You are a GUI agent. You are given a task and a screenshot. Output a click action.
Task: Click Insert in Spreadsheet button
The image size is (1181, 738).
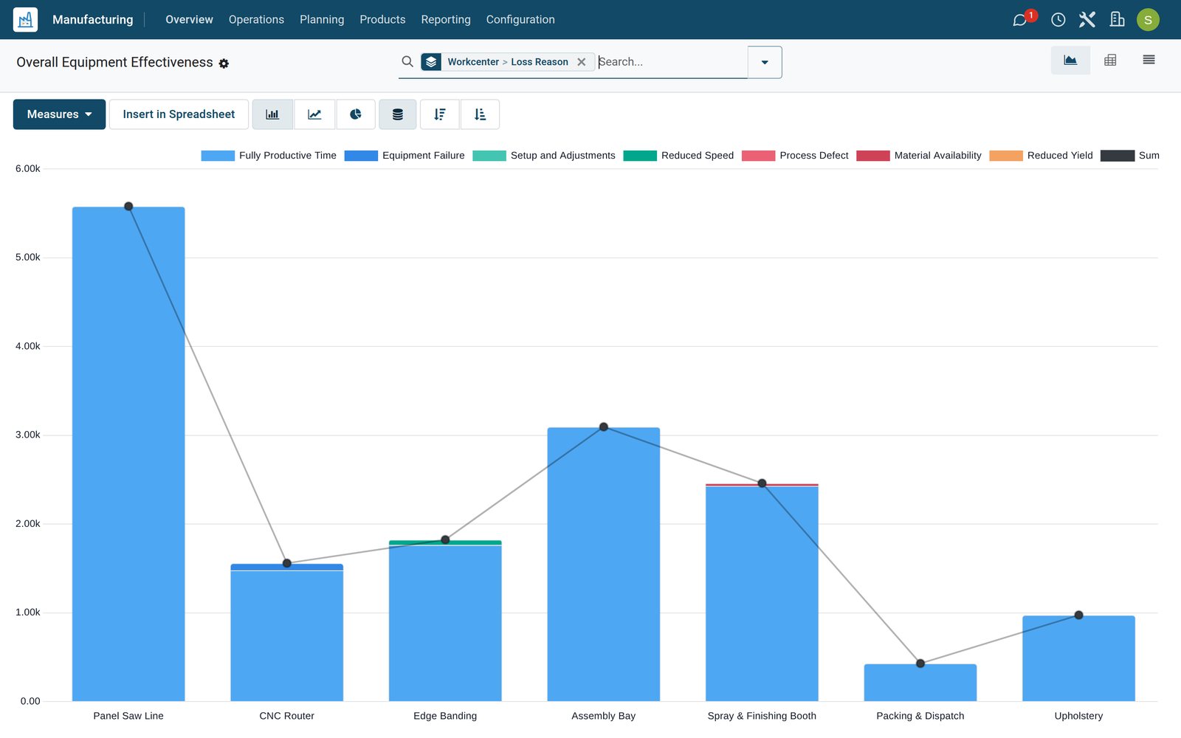point(179,114)
